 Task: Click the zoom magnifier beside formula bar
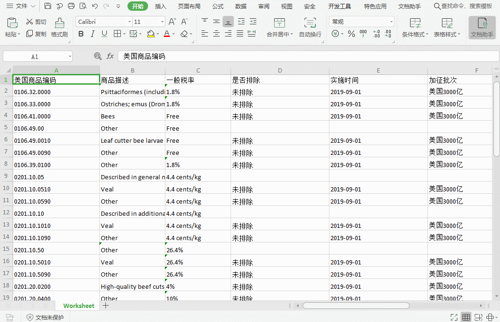tap(97, 56)
